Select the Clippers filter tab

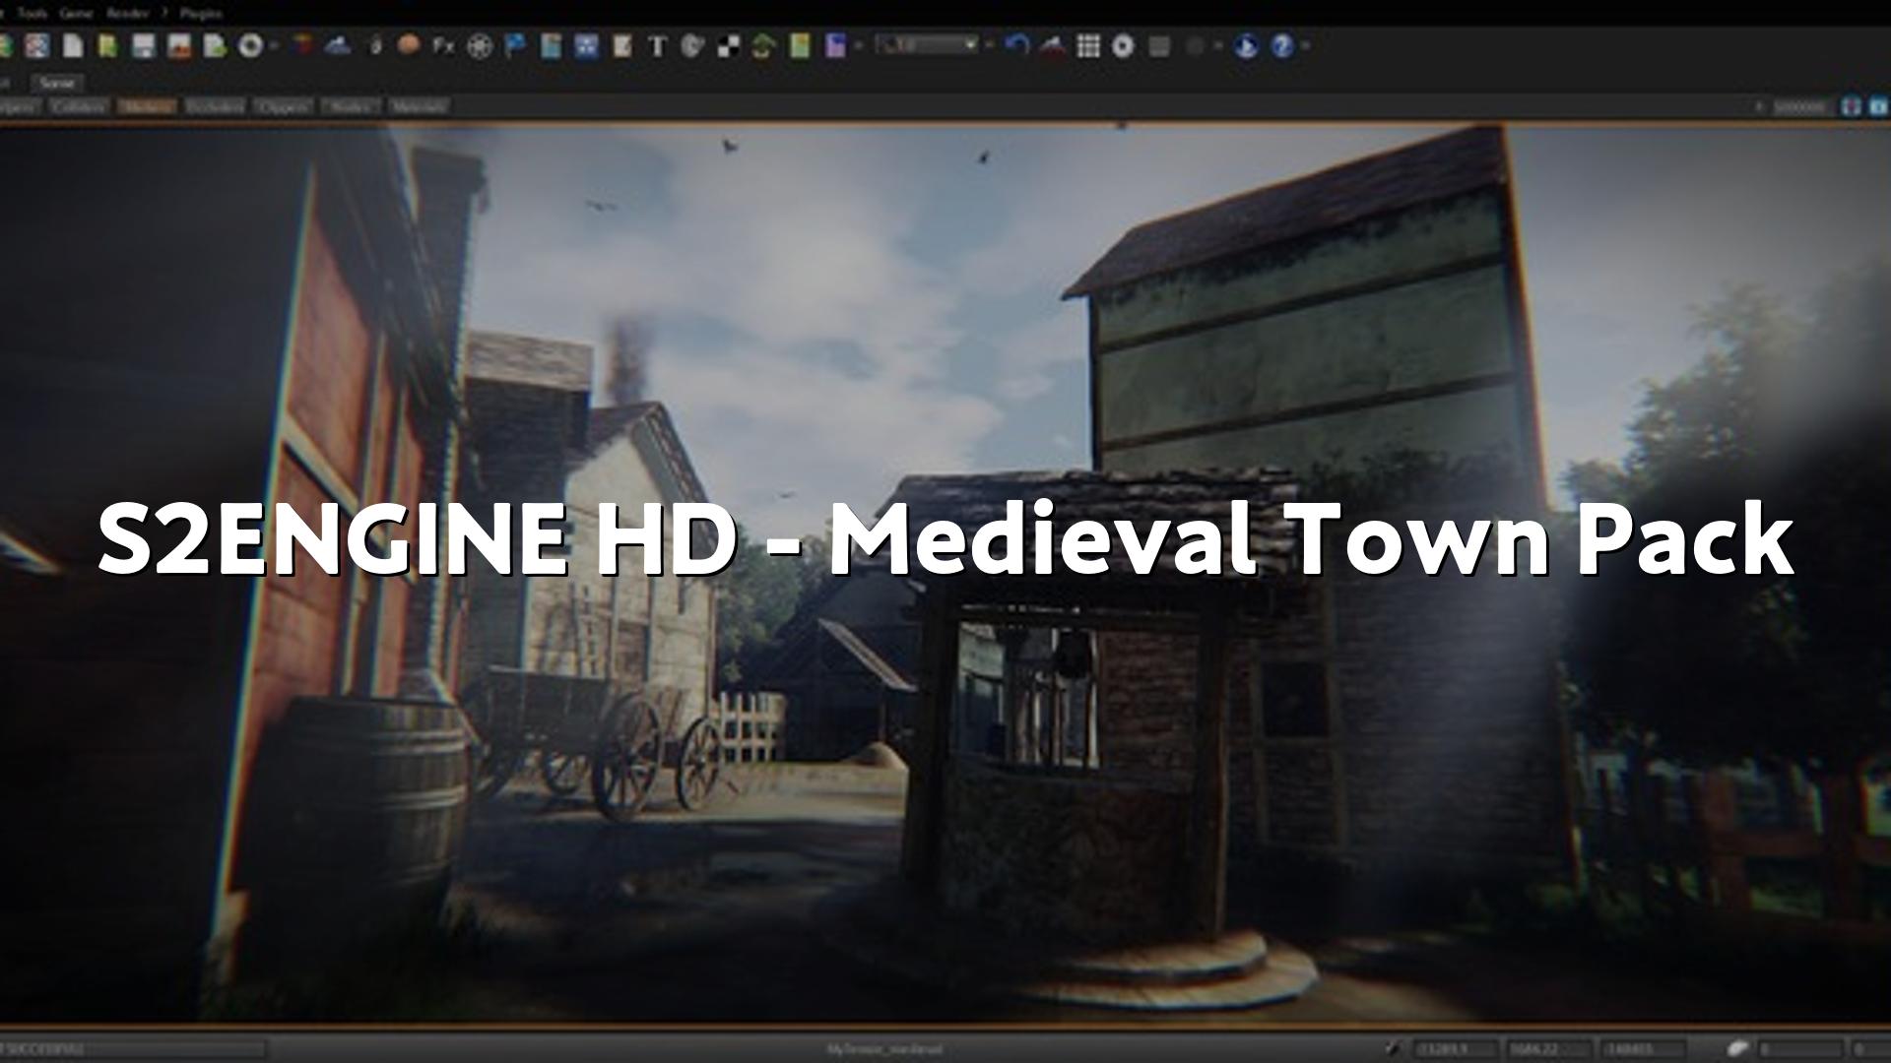(x=283, y=106)
